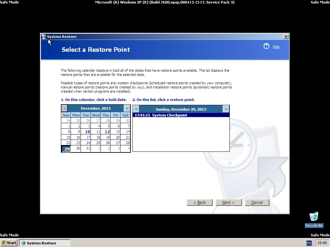
Task: Close the System Restore window
Action: point(286,37)
